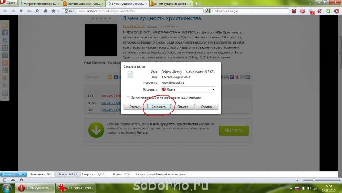The image size is (342, 193).
Task: Click the 'Открыть' button in the dialog
Action: [135, 107]
